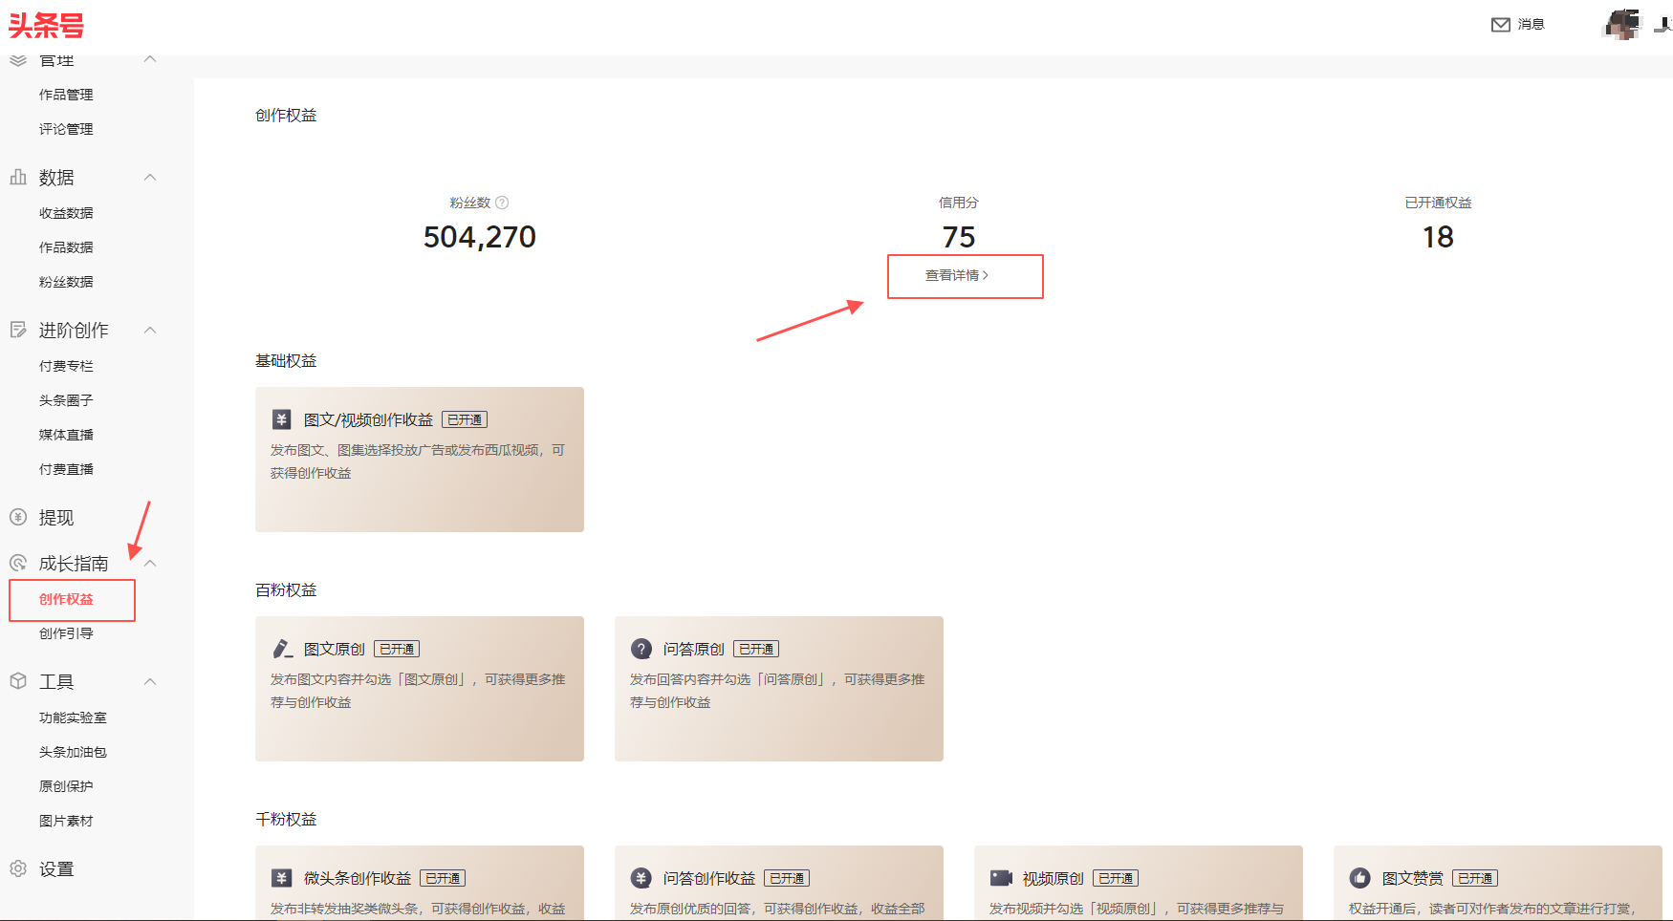
Task: Click the 基础权益 section heading
Action: click(286, 360)
